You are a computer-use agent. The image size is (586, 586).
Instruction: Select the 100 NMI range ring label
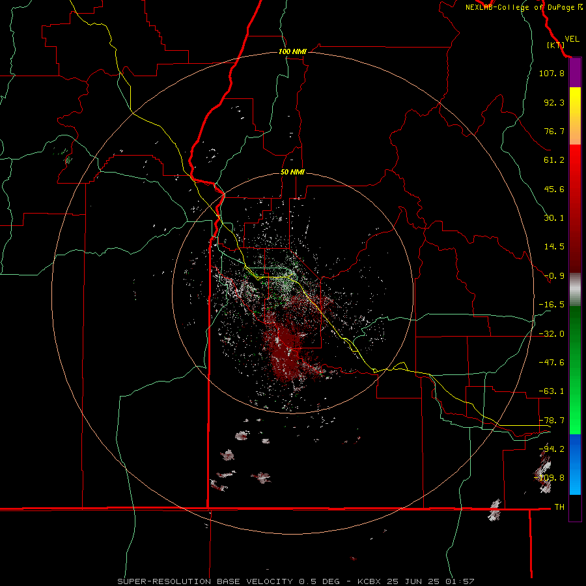[x=292, y=51]
